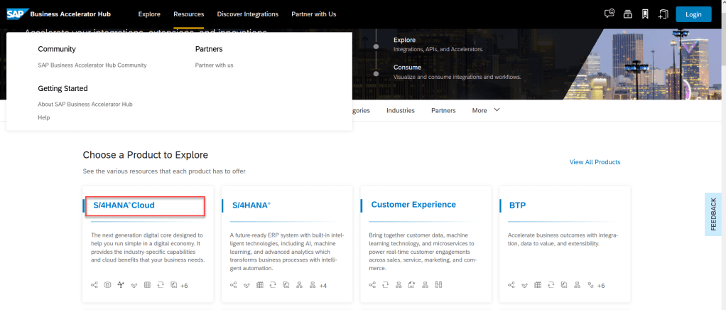The width and height of the screenshot is (726, 310).
Task: Open Discover Integrations in top navigation
Action: pyautogui.click(x=247, y=14)
